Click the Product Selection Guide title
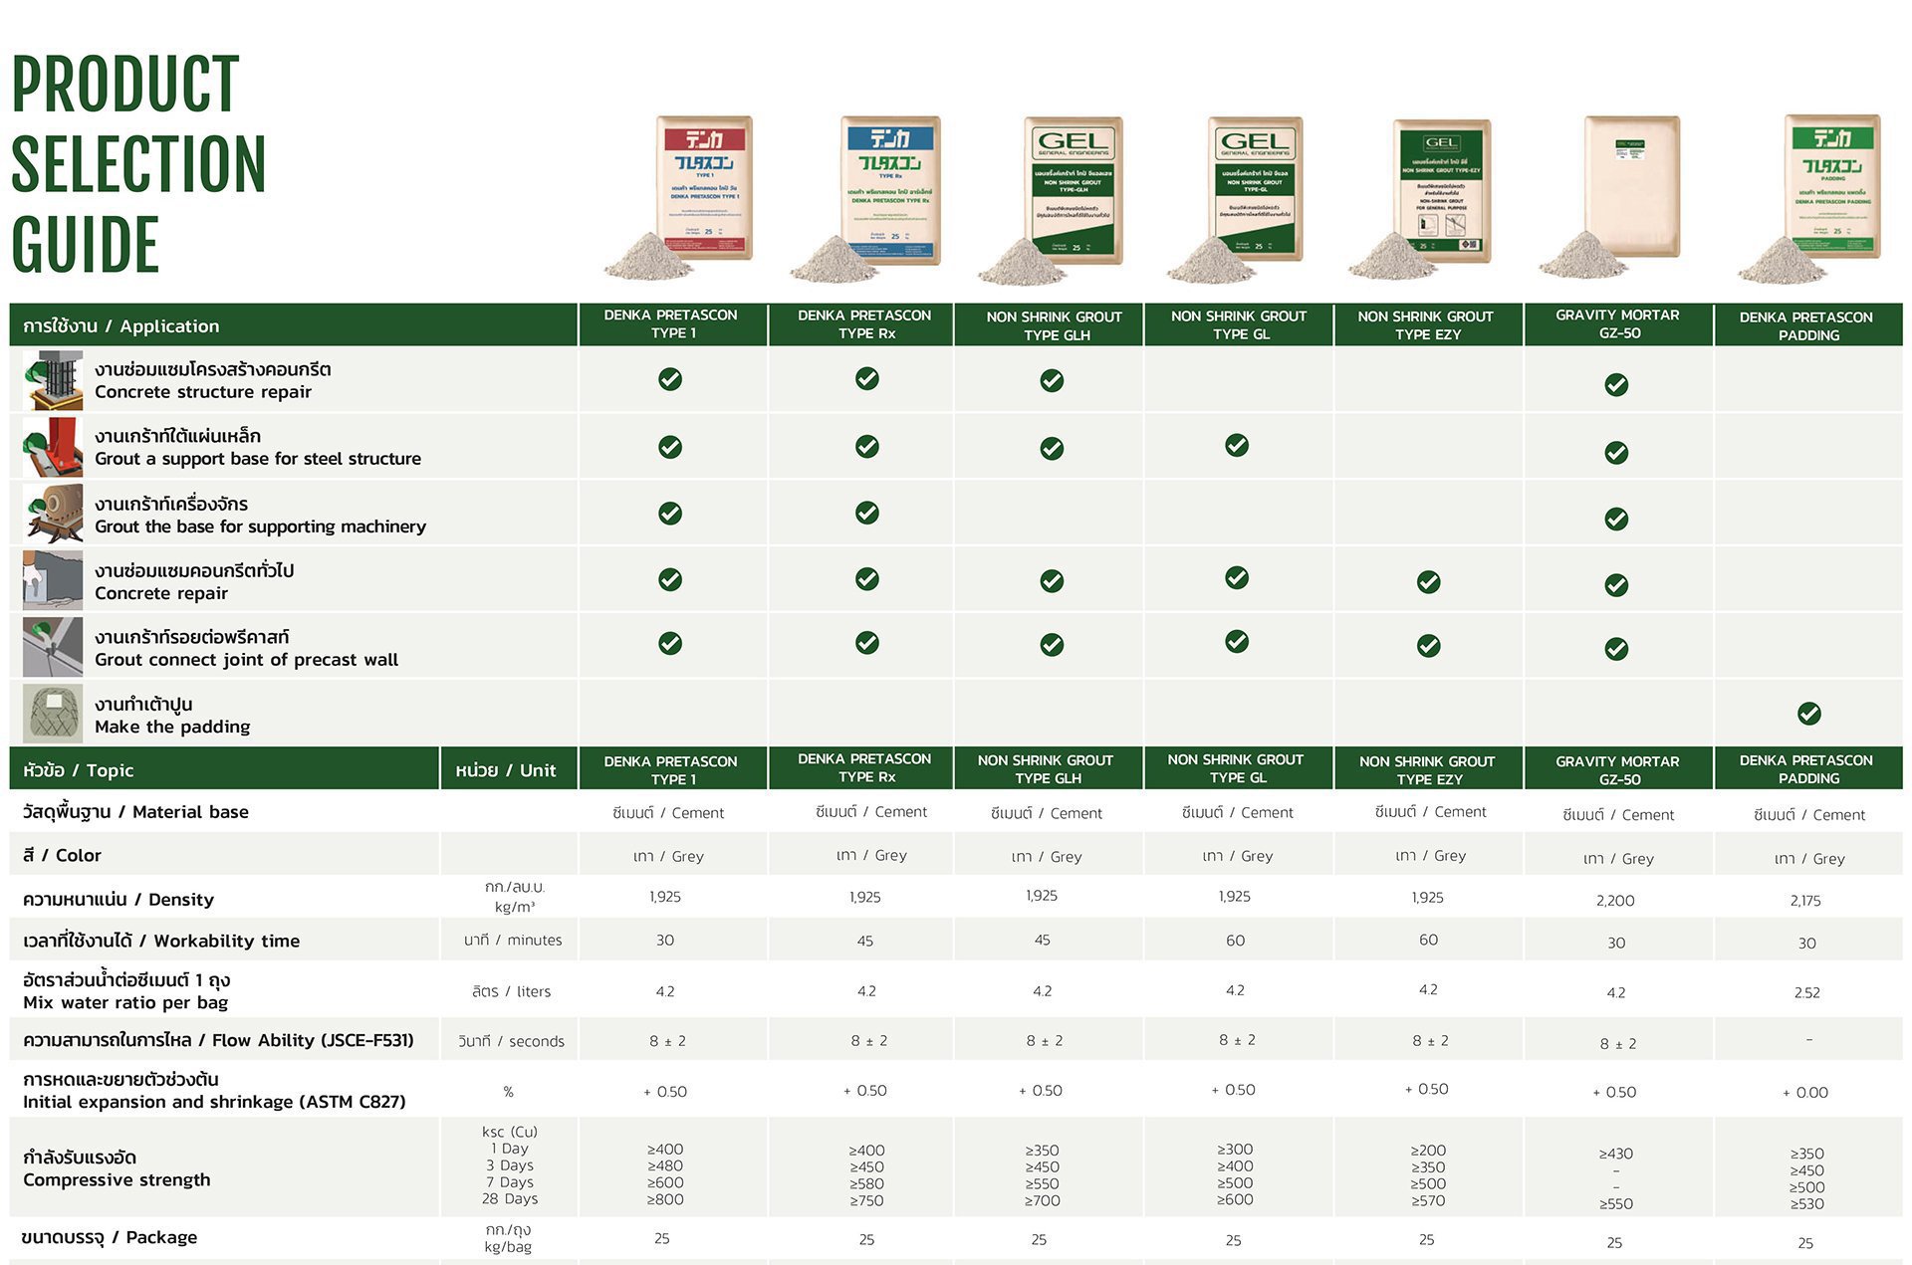This screenshot has width=1912, height=1265. point(138,164)
